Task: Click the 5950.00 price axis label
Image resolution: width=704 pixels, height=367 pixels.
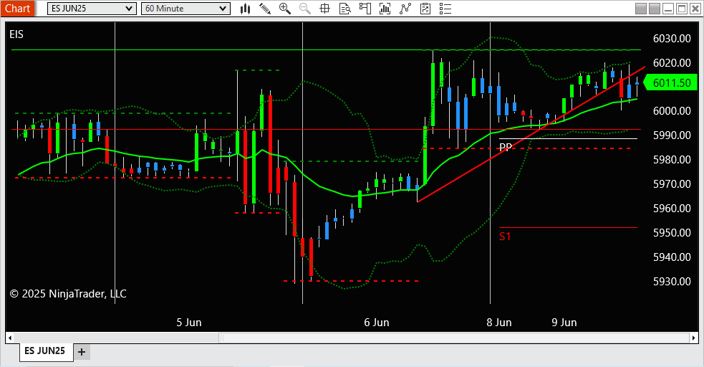Action: pyautogui.click(x=672, y=233)
